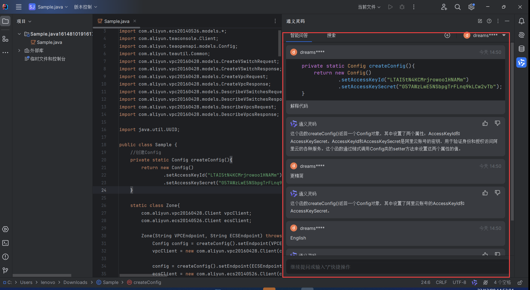Open the Problems tool window
This screenshot has height=290, width=530.
click(6, 257)
